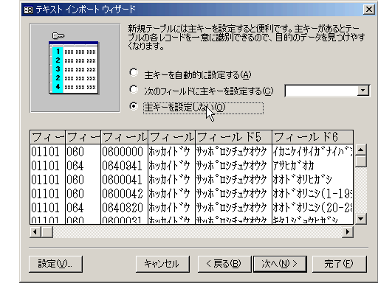
Task: Select the third column header in preview
Action: [x=124, y=137]
